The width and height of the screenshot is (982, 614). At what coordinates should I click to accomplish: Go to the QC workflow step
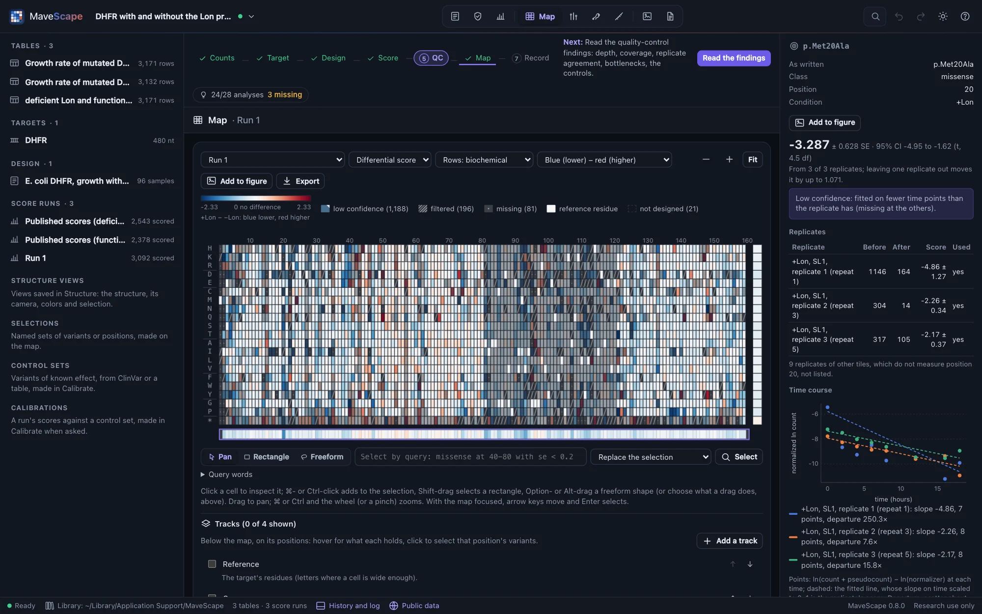(x=431, y=58)
